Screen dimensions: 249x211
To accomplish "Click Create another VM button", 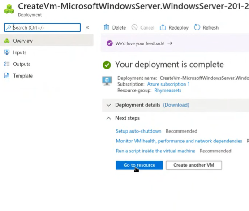I will pos(194,165).
